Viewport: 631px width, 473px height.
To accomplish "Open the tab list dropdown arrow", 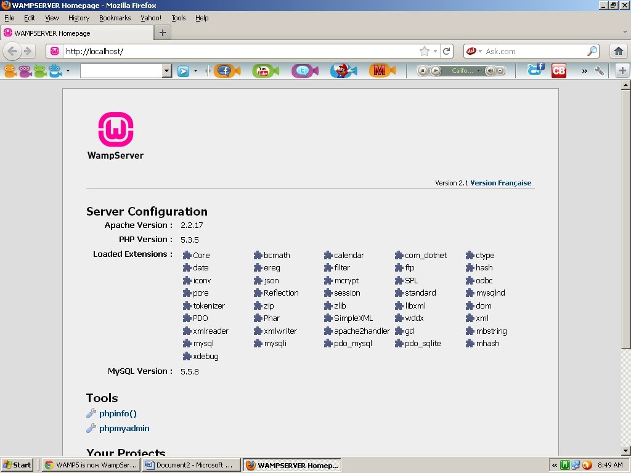I will tap(625, 32).
